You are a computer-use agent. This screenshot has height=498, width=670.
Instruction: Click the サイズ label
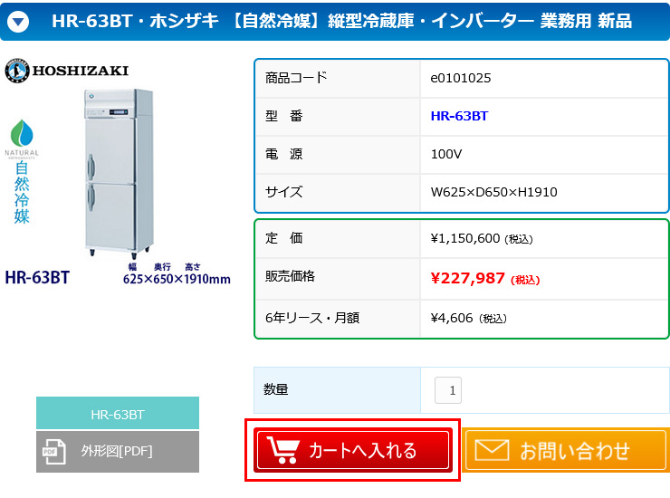[x=283, y=192]
